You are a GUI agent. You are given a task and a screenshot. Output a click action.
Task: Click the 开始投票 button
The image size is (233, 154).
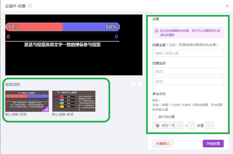(x=213, y=143)
